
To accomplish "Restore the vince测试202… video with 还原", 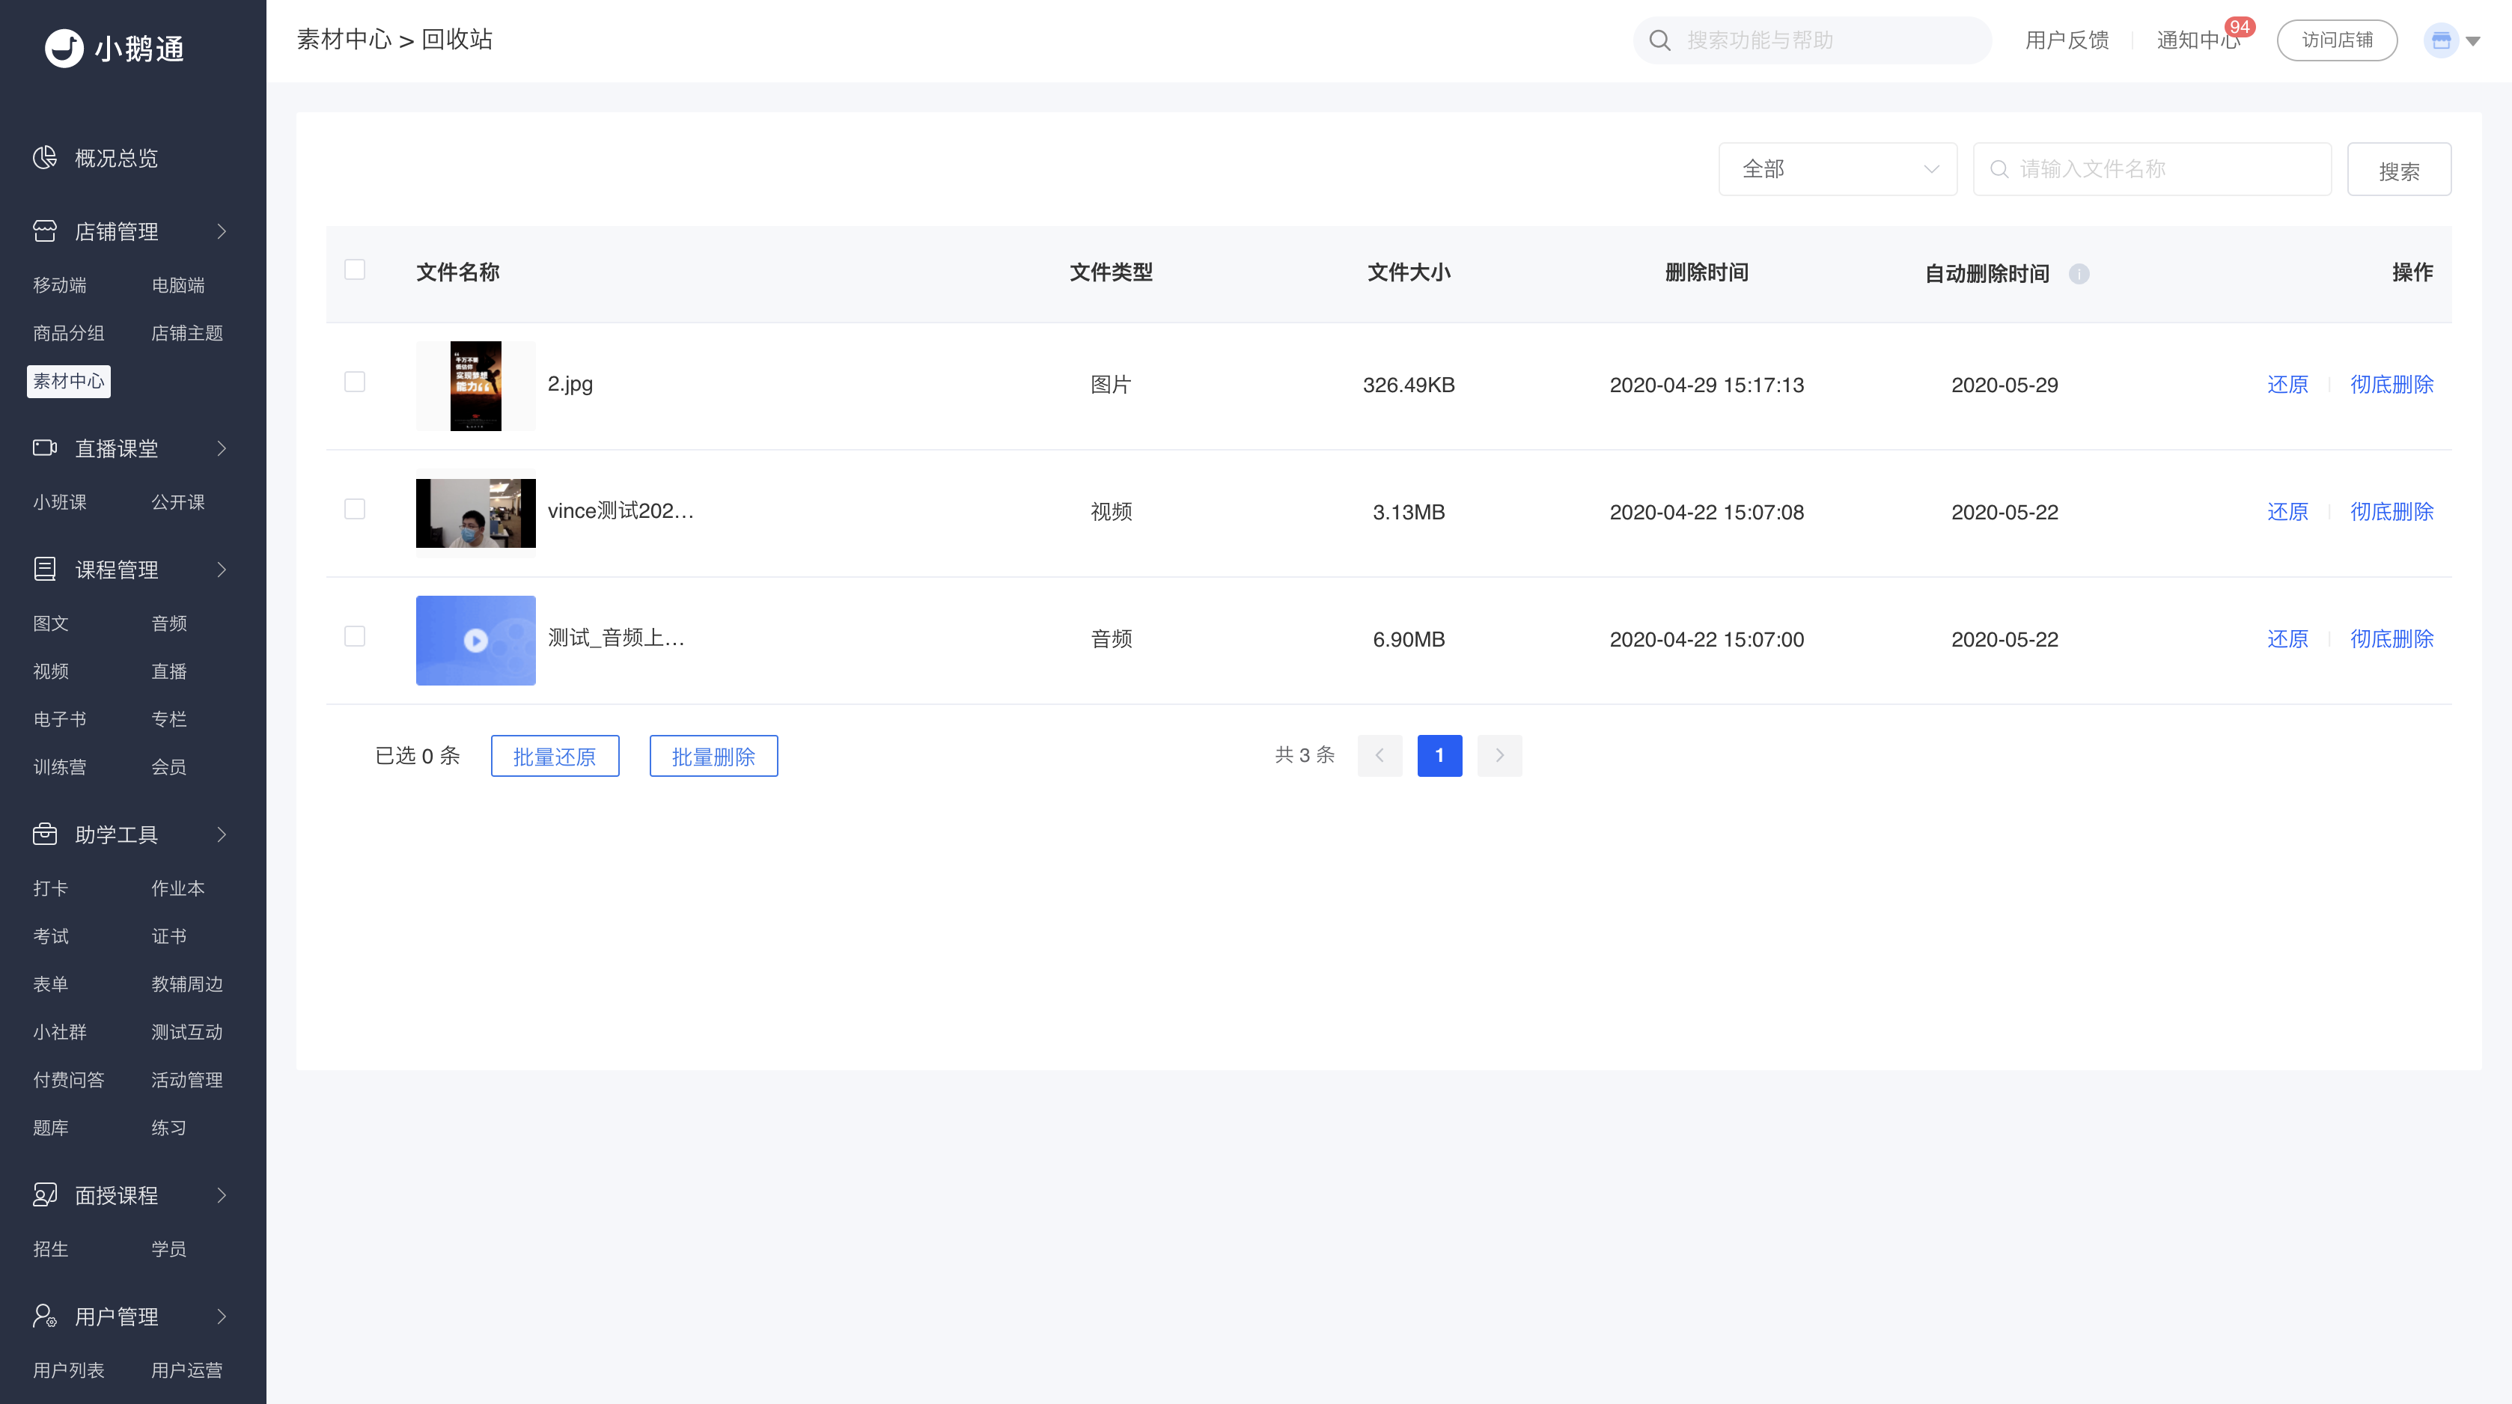I will click(x=2287, y=512).
